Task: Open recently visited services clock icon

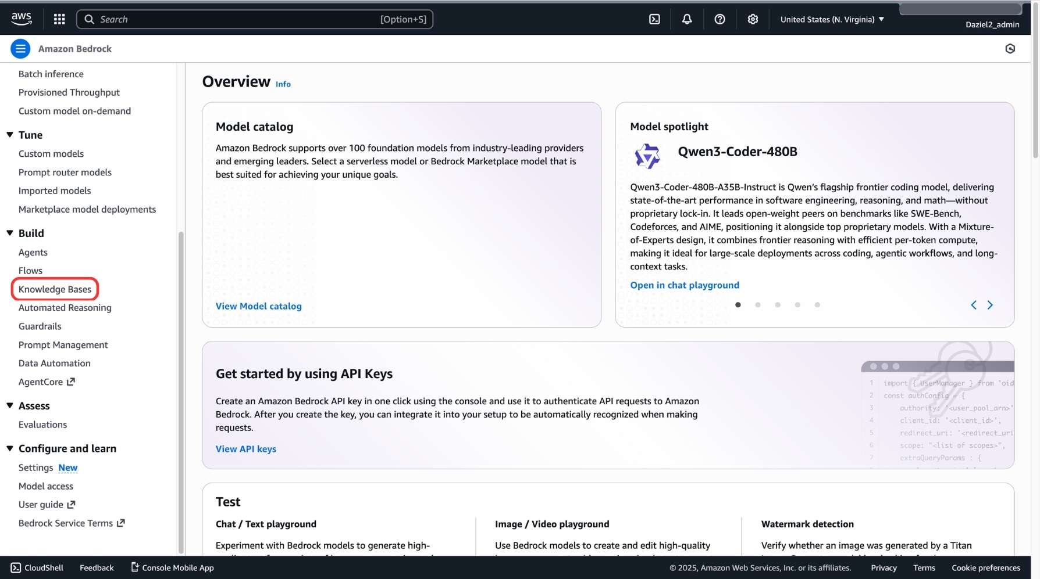Action: (1010, 49)
